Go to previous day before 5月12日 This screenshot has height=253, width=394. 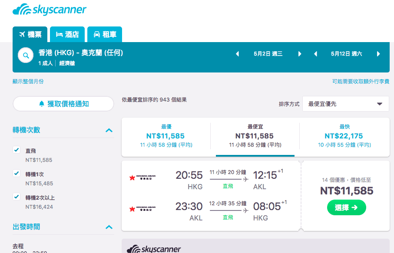pyautogui.click(x=316, y=54)
